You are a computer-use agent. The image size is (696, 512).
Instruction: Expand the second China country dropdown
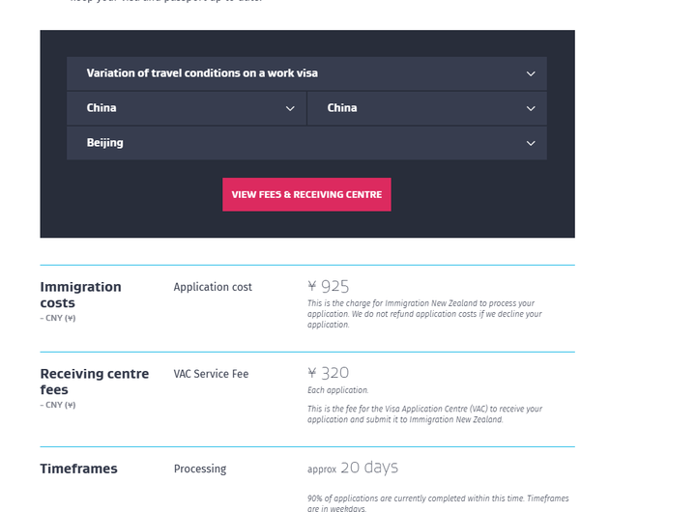coord(427,109)
